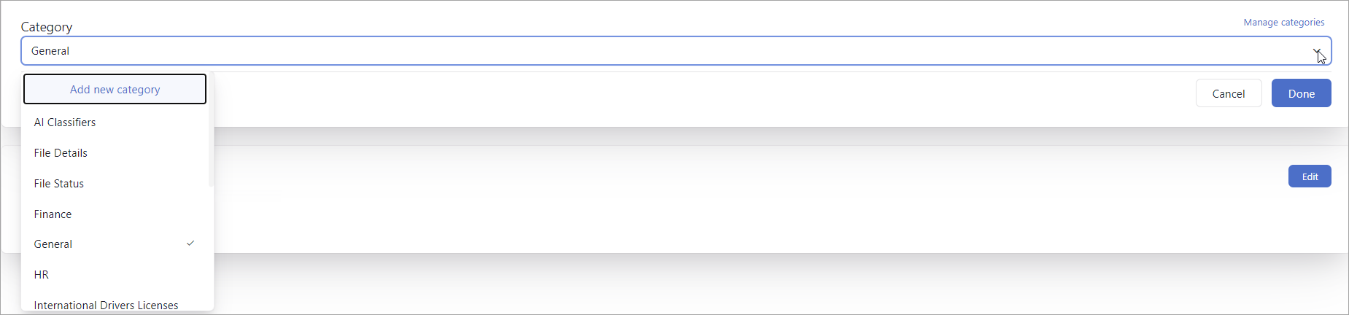The image size is (1349, 315).
Task: Click the category list scrollbar thumb
Action: (211, 146)
